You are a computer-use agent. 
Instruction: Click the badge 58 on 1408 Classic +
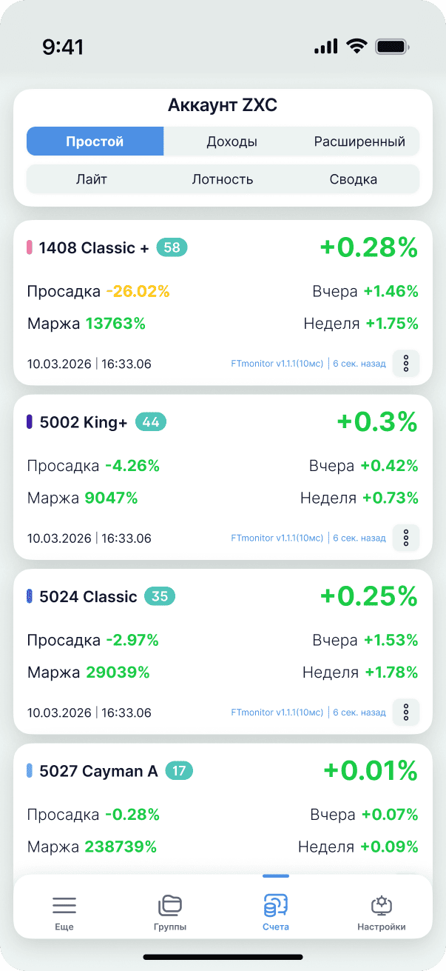coord(172,247)
